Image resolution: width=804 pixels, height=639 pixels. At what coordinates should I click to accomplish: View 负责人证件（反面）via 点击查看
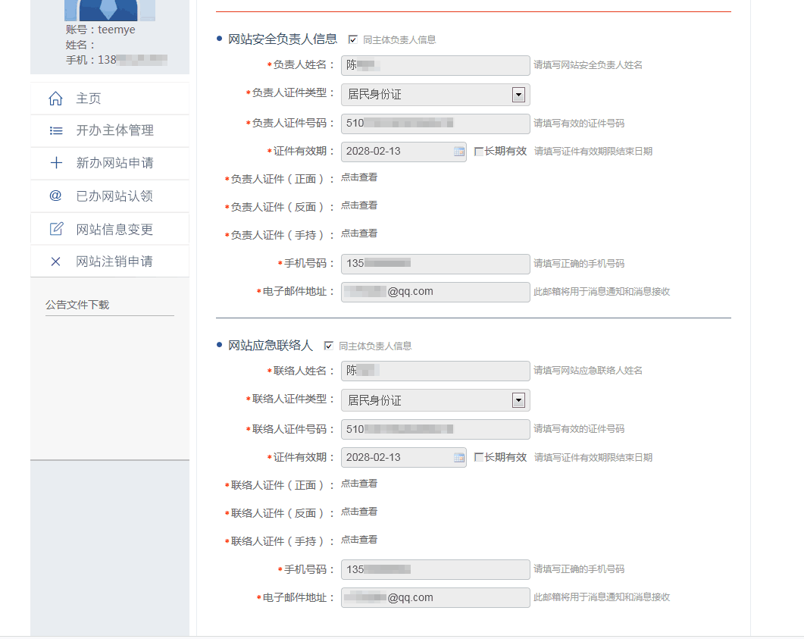click(x=359, y=205)
